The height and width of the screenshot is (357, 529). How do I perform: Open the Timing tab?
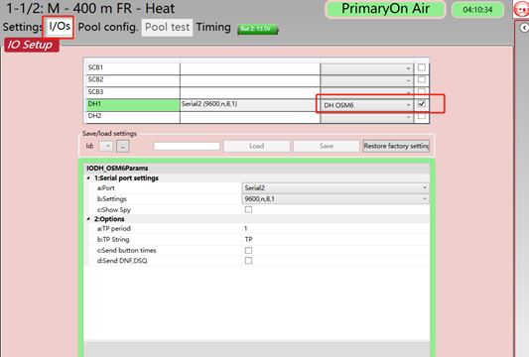click(213, 27)
